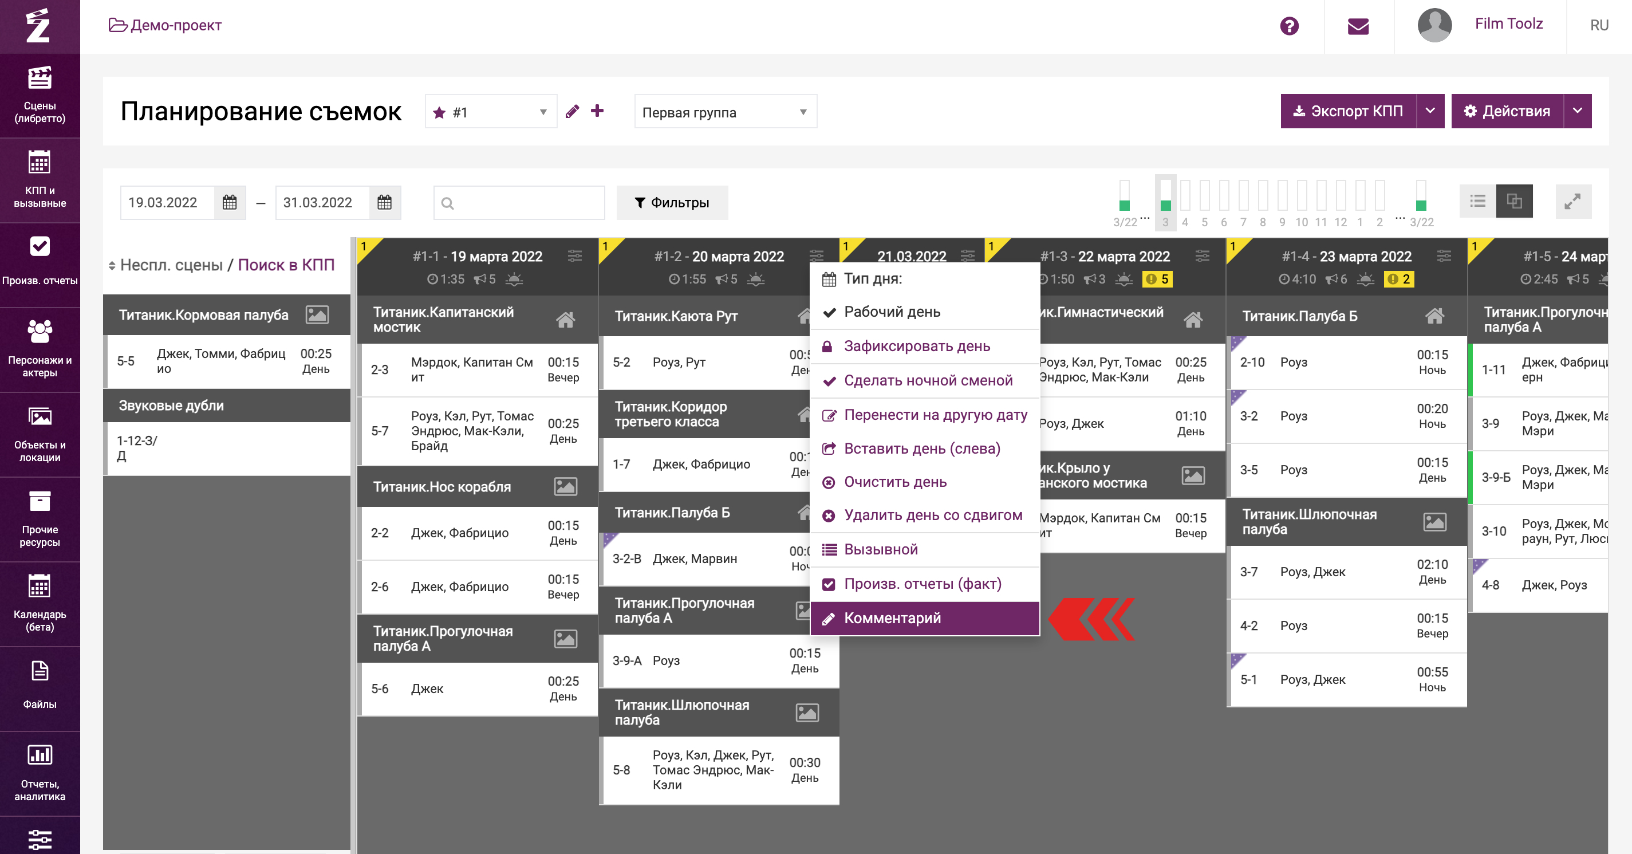This screenshot has width=1632, height=854.
Task: Click fullscreen expand arrows icon
Action: [1572, 202]
